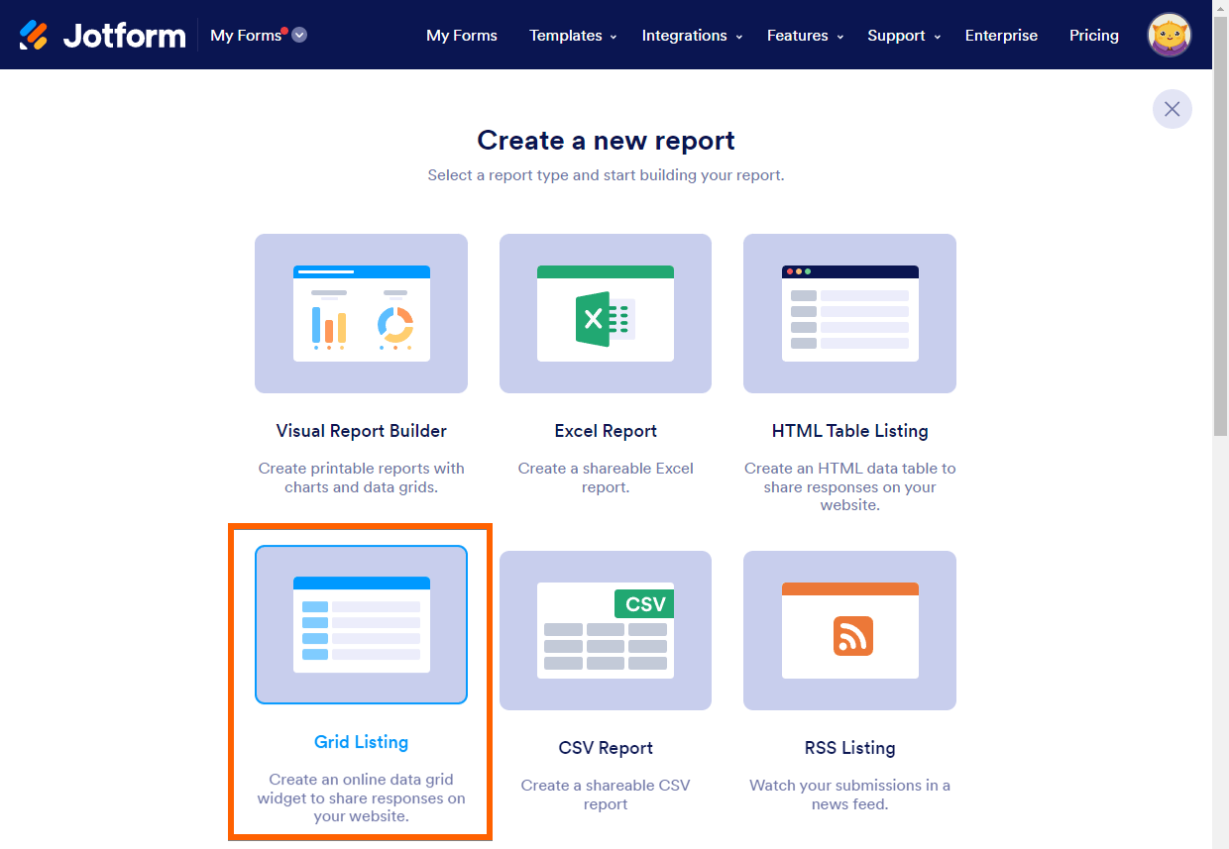Click the 'Create a new report' heading

pyautogui.click(x=606, y=140)
